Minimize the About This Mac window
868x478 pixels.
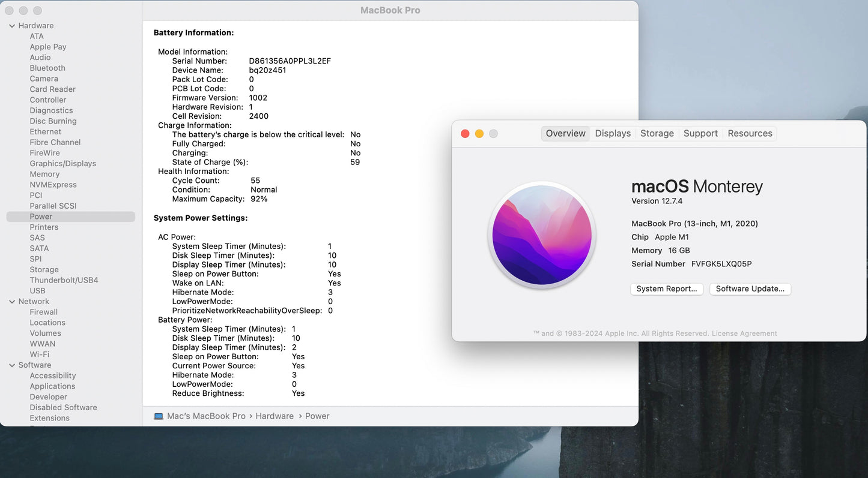479,134
